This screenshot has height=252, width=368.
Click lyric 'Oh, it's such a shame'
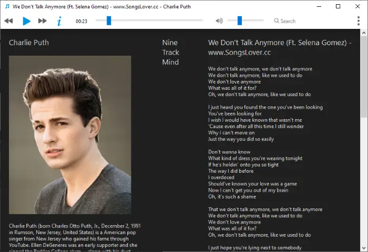(x=232, y=197)
